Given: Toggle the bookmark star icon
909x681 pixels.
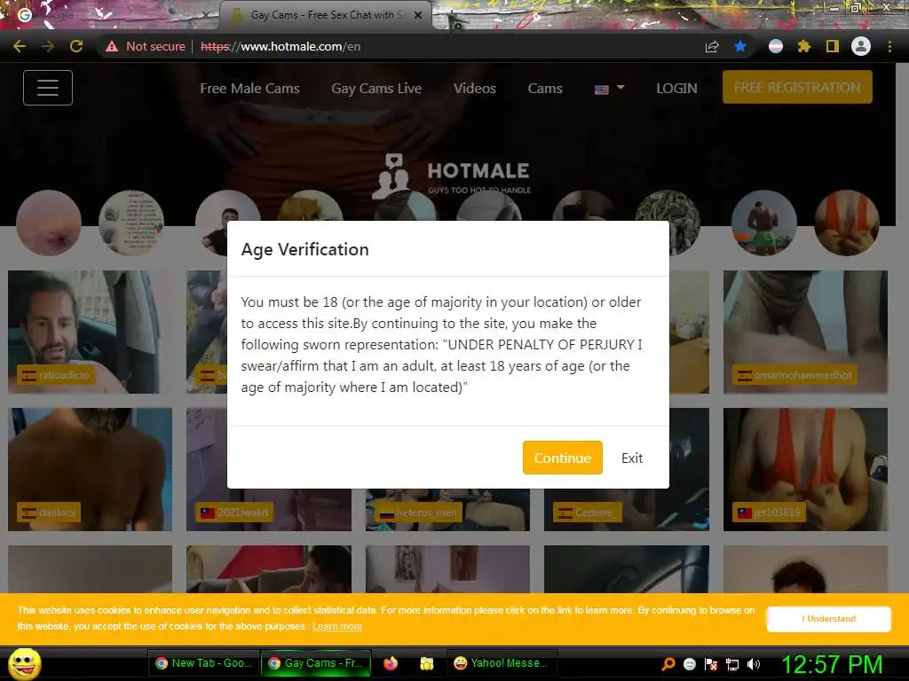Looking at the screenshot, I should pyautogui.click(x=740, y=46).
